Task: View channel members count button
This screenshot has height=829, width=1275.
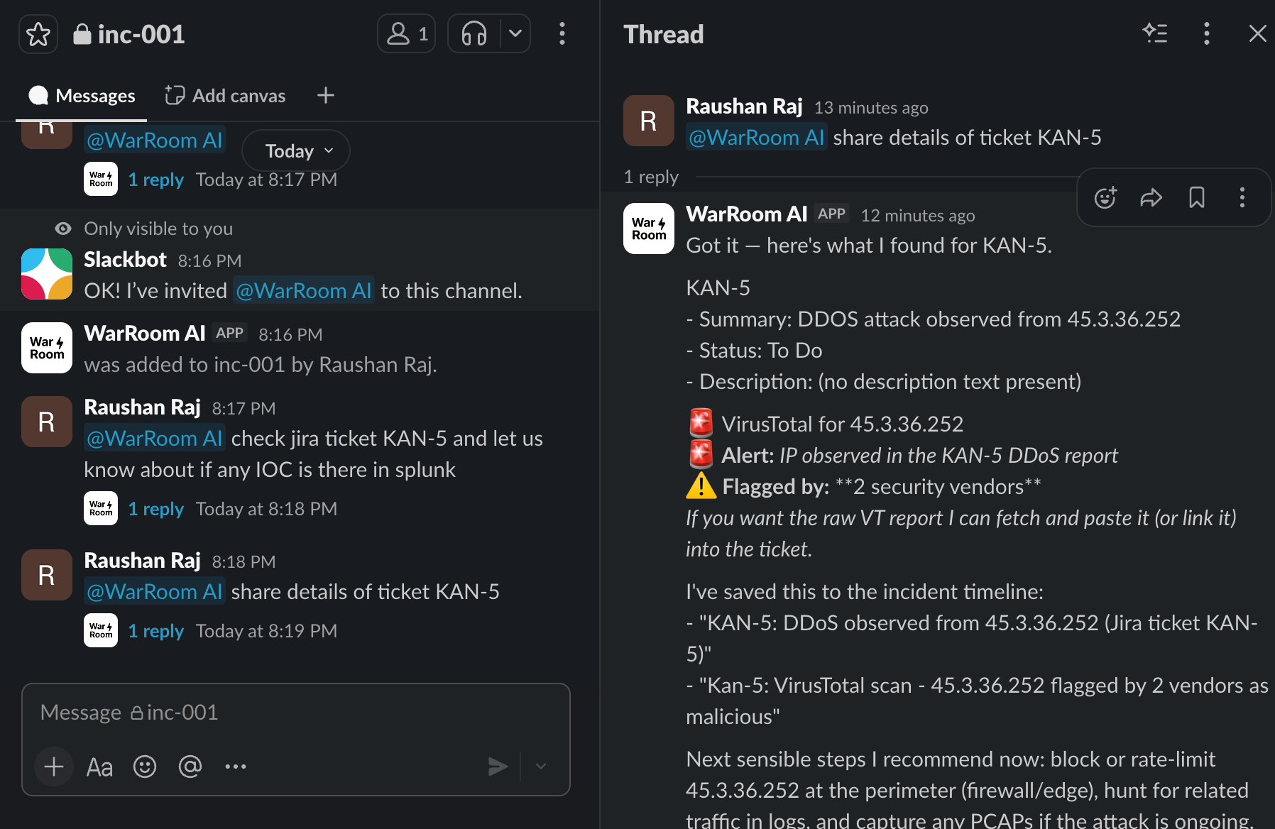Action: coord(406,33)
